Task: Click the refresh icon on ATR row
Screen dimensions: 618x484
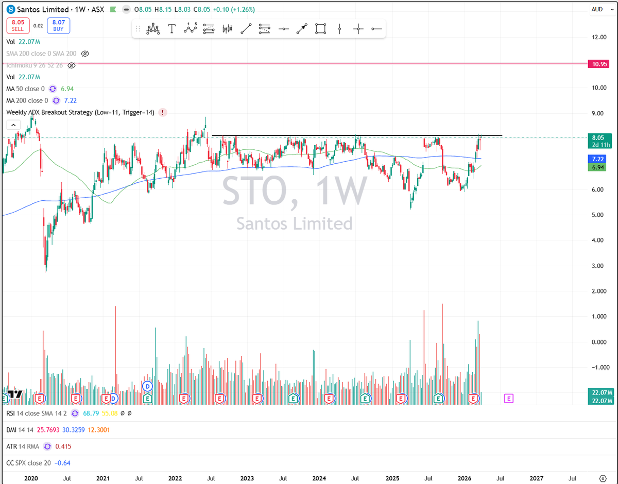Action: 47,446
